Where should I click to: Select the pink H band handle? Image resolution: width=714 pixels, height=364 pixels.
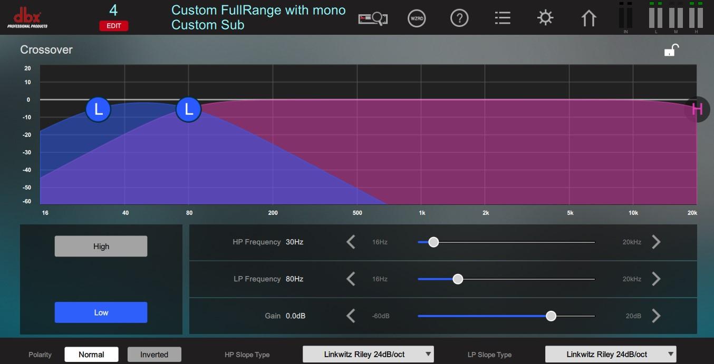click(x=698, y=110)
